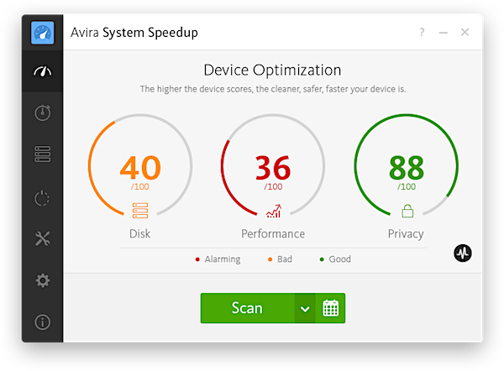
Task: Click the black activity pulse icon
Action: pyautogui.click(x=463, y=253)
